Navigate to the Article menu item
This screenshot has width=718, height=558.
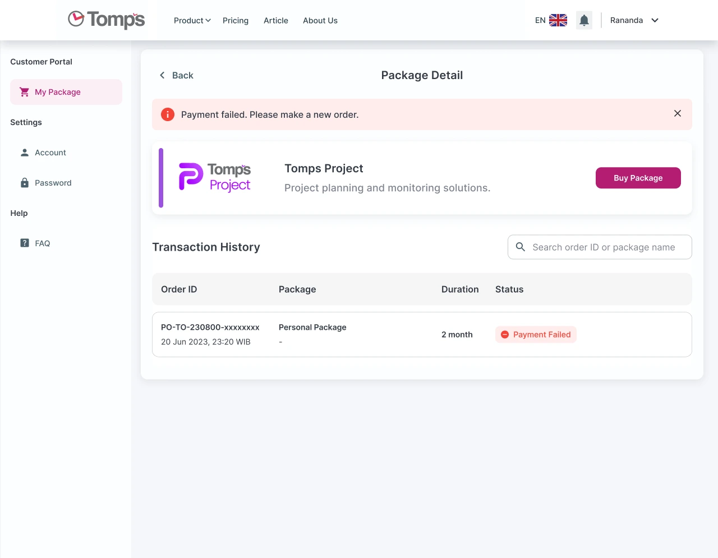(275, 20)
